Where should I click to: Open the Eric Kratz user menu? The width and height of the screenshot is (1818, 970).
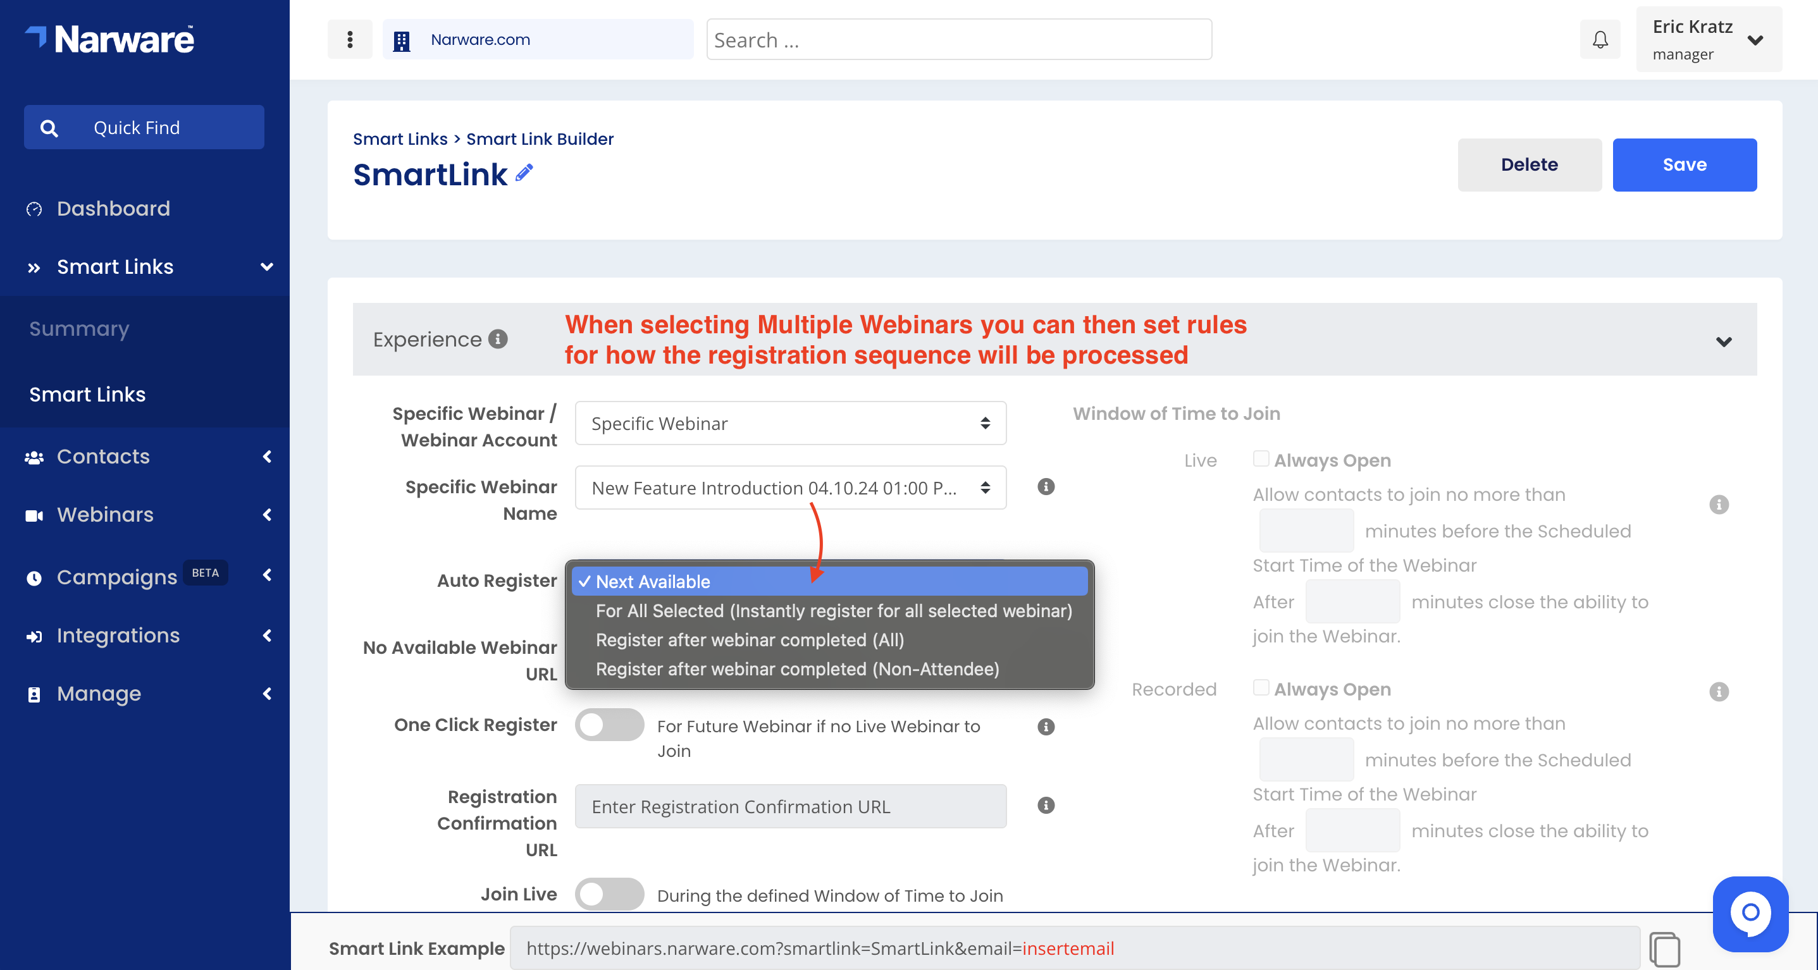pyautogui.click(x=1709, y=39)
